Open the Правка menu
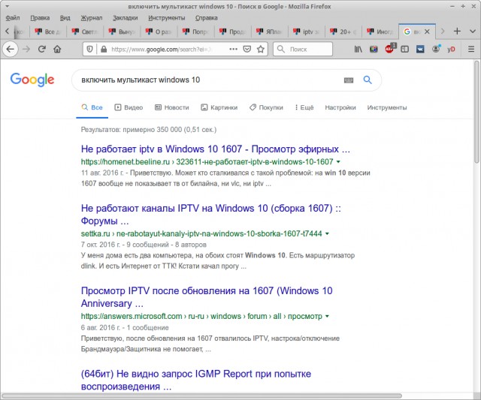The width and height of the screenshot is (481, 400). (x=40, y=18)
